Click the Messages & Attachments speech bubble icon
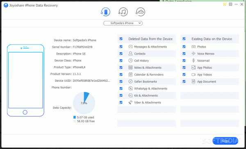Image resolution: width=246 pixels, height=149 pixels. click(x=130, y=47)
